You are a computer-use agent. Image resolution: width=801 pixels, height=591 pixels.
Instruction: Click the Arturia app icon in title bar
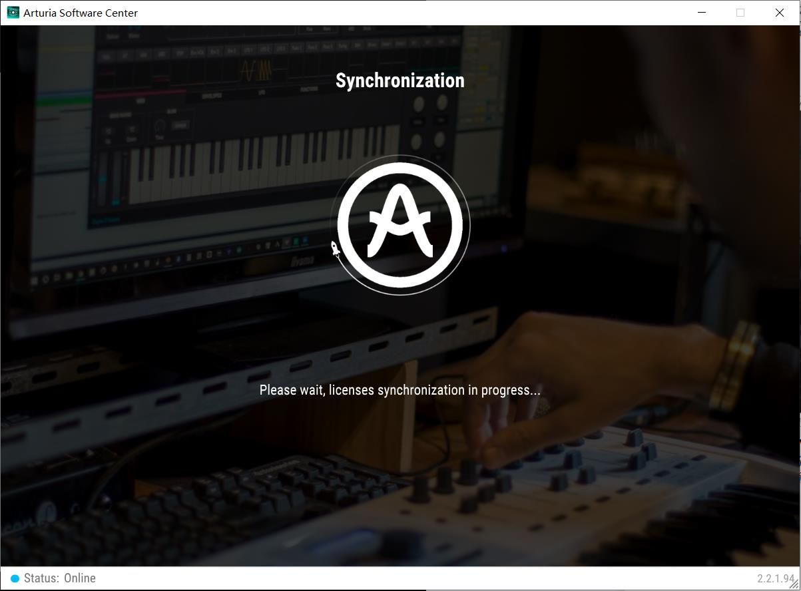click(x=13, y=13)
